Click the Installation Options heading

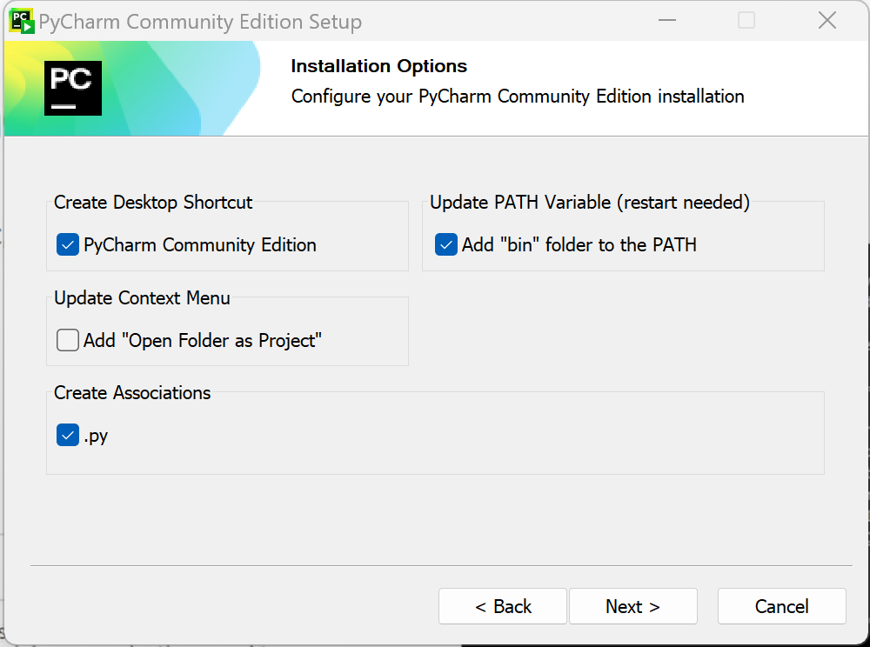(x=378, y=66)
